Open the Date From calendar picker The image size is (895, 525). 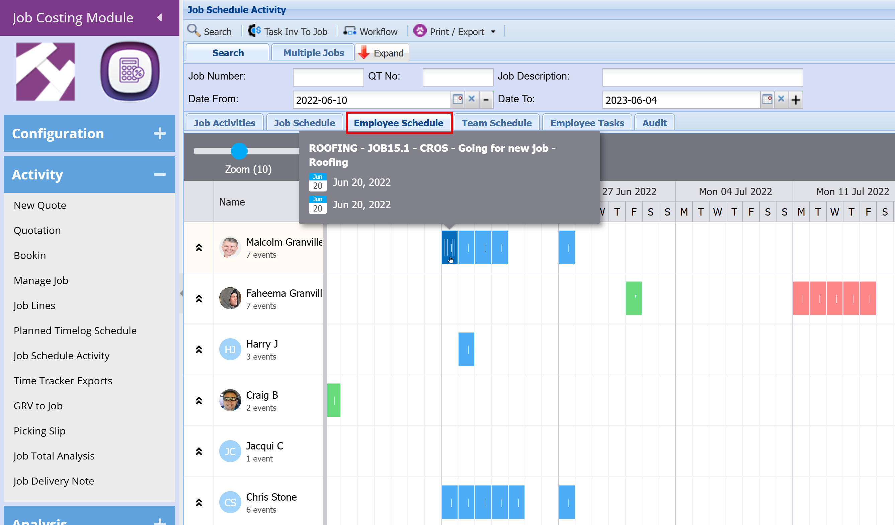click(458, 99)
